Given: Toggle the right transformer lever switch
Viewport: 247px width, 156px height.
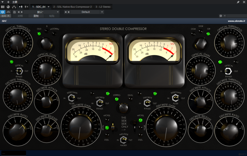Looking at the screenshot, I should tap(135, 125).
